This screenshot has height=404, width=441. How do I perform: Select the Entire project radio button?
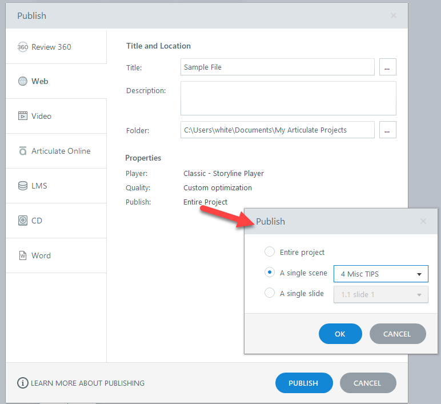[x=270, y=252]
